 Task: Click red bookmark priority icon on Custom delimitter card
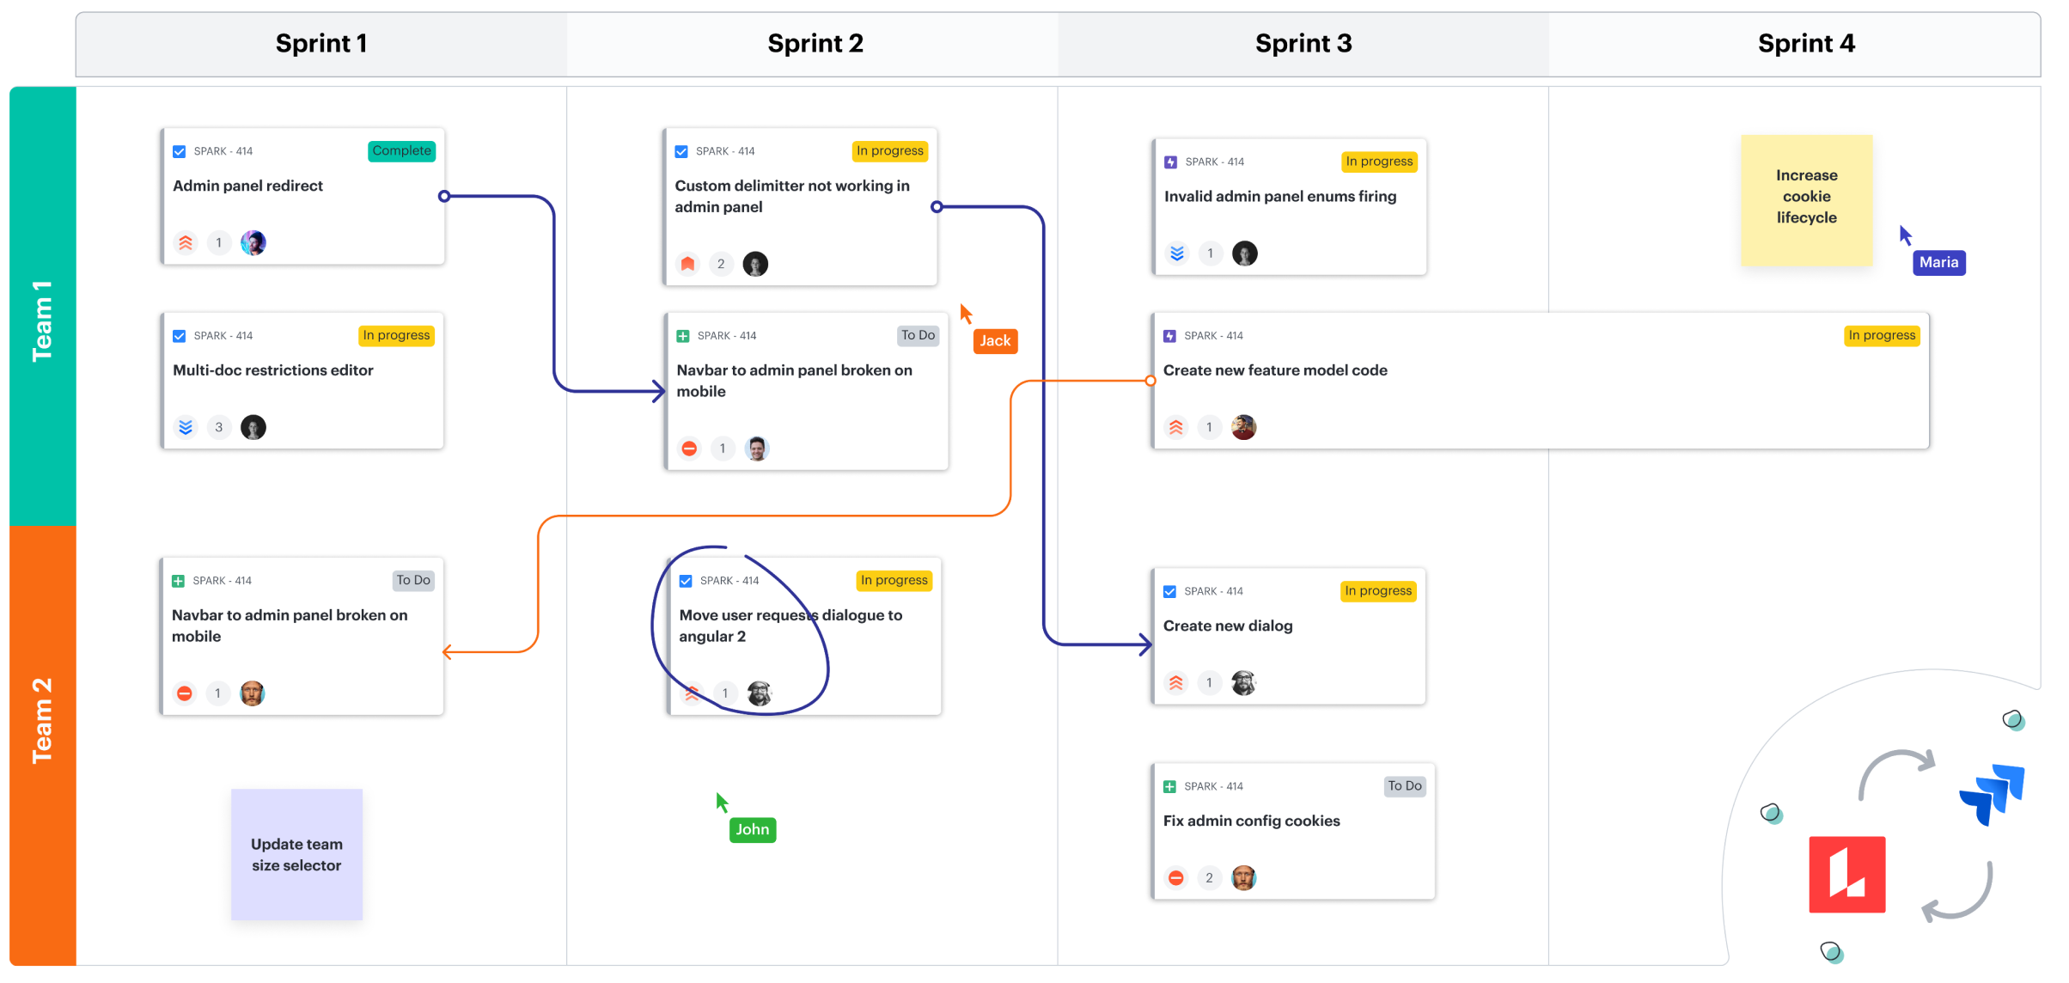[688, 264]
